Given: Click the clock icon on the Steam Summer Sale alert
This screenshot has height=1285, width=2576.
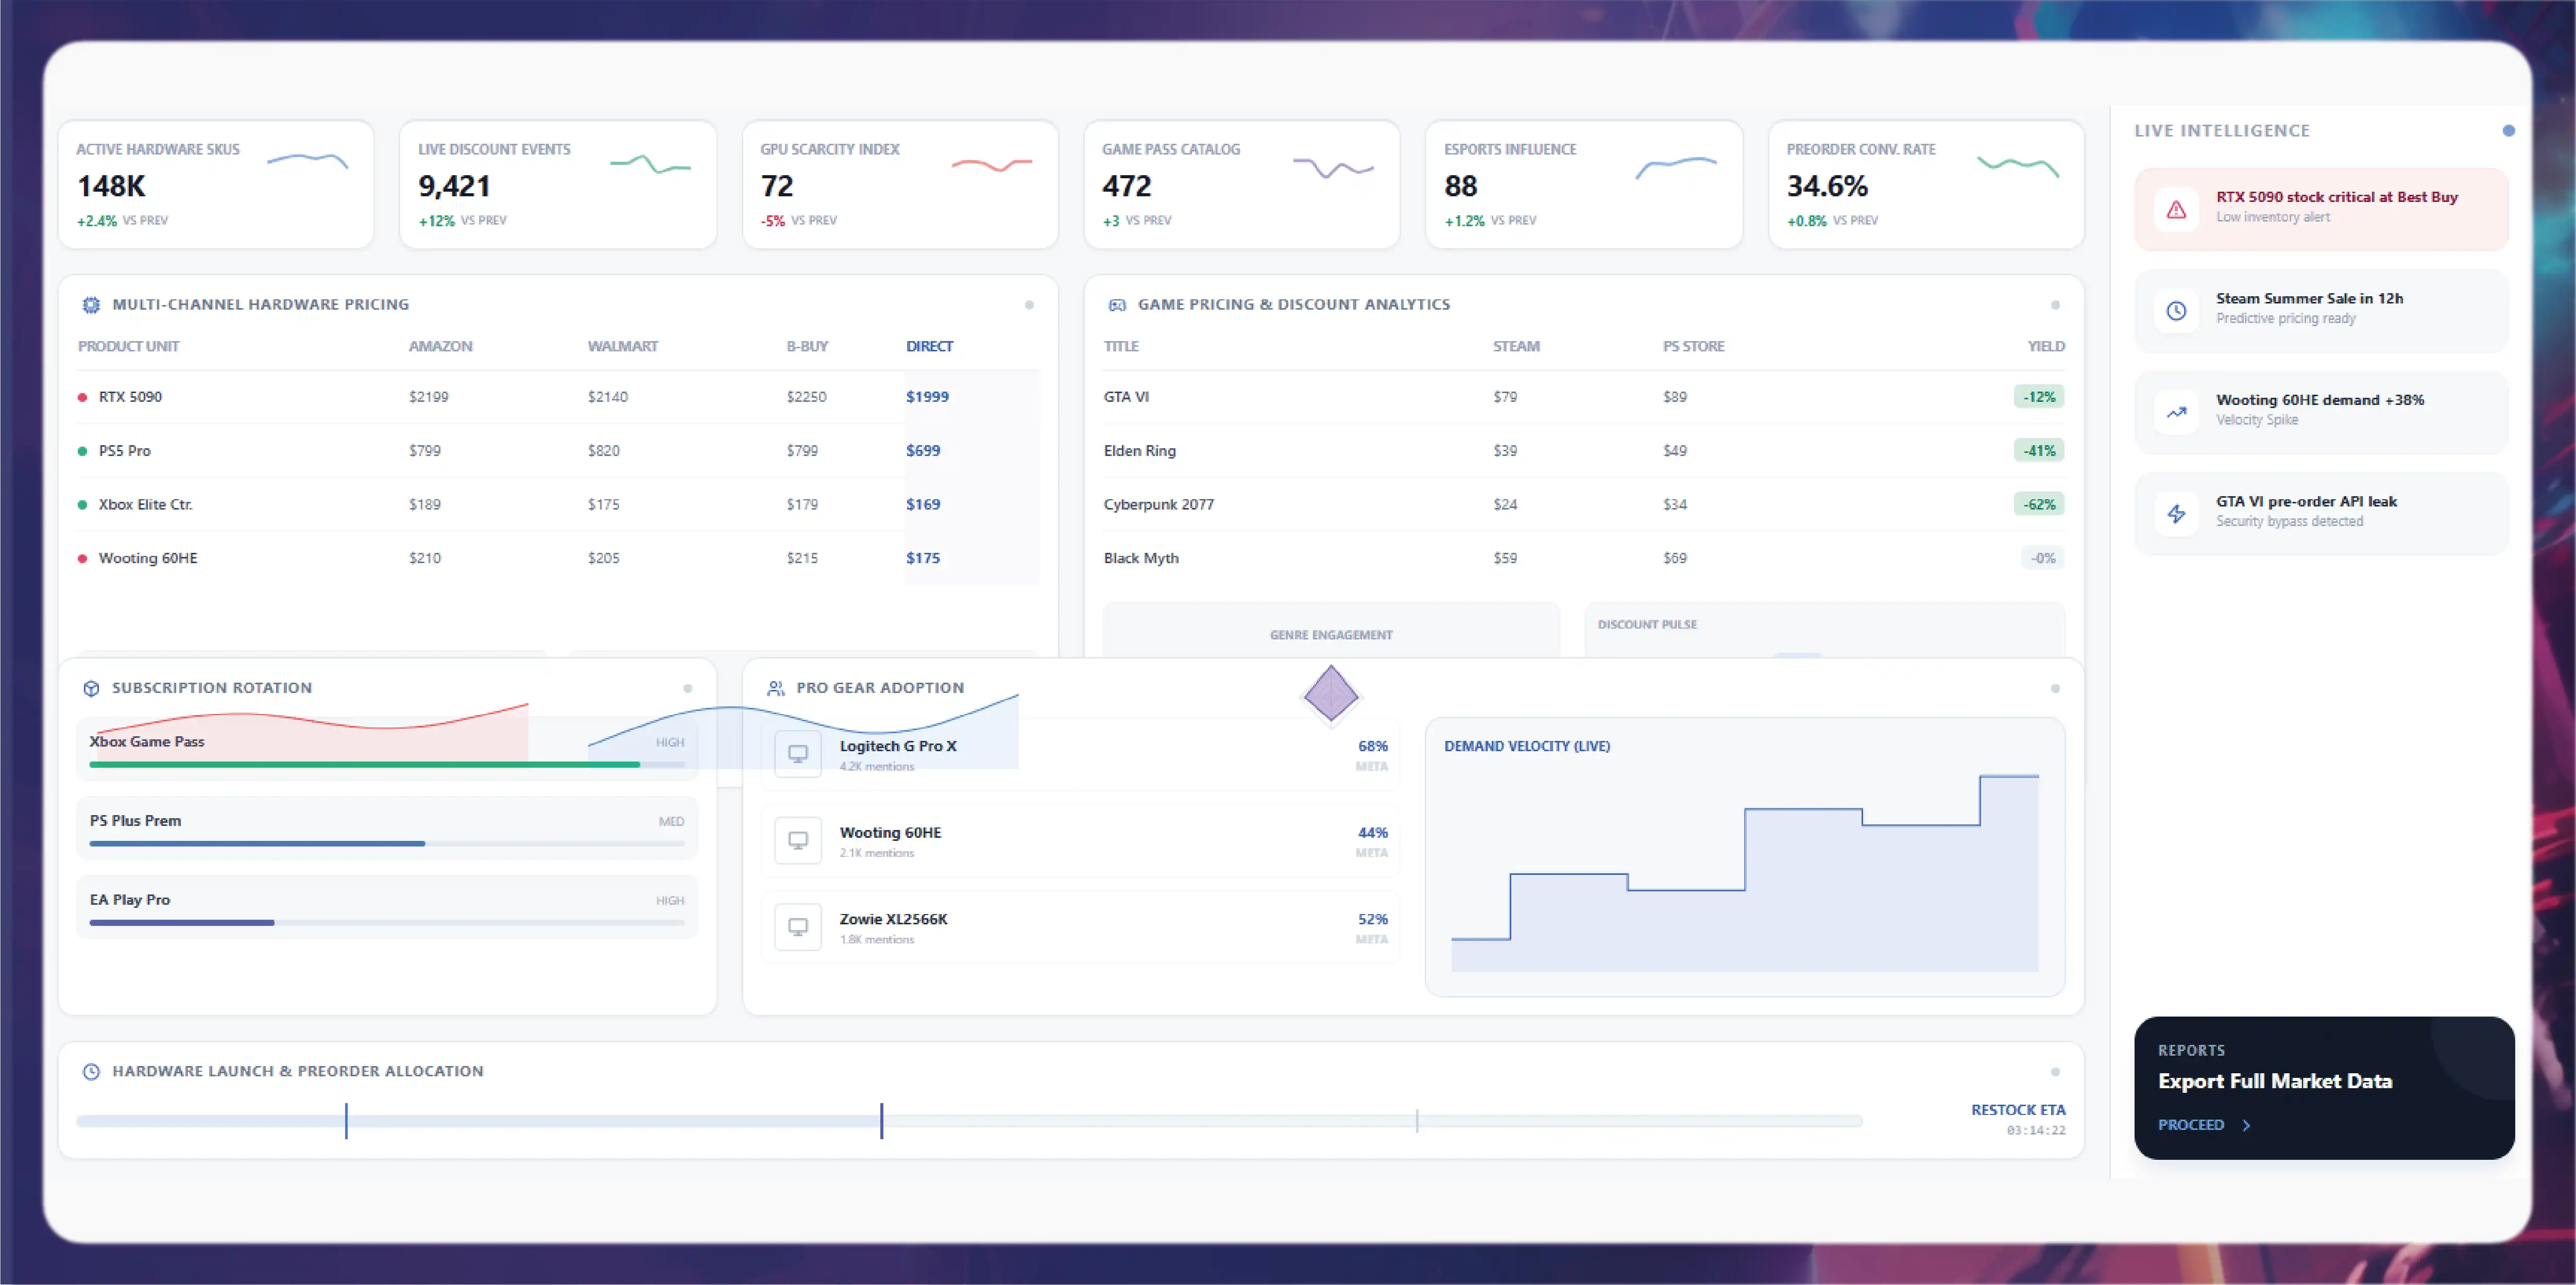Looking at the screenshot, I should click(x=2176, y=311).
